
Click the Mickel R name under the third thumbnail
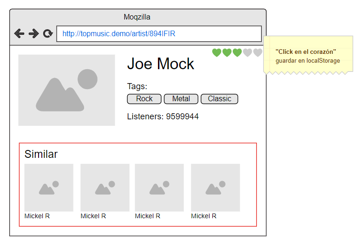click(x=147, y=216)
